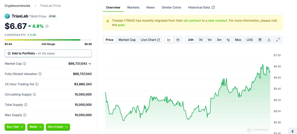
Task: Click the Market Cap info icon
Action: point(24,64)
